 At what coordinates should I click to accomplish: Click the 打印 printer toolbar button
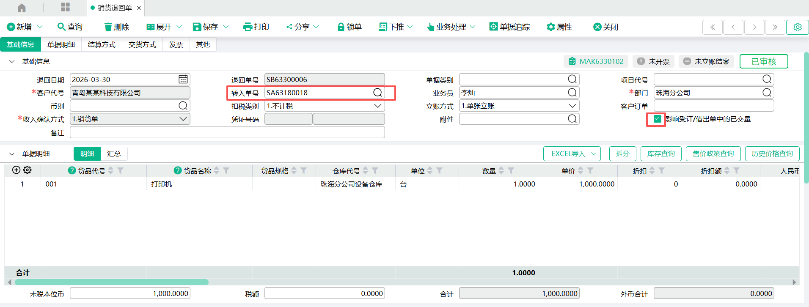pyautogui.click(x=256, y=27)
